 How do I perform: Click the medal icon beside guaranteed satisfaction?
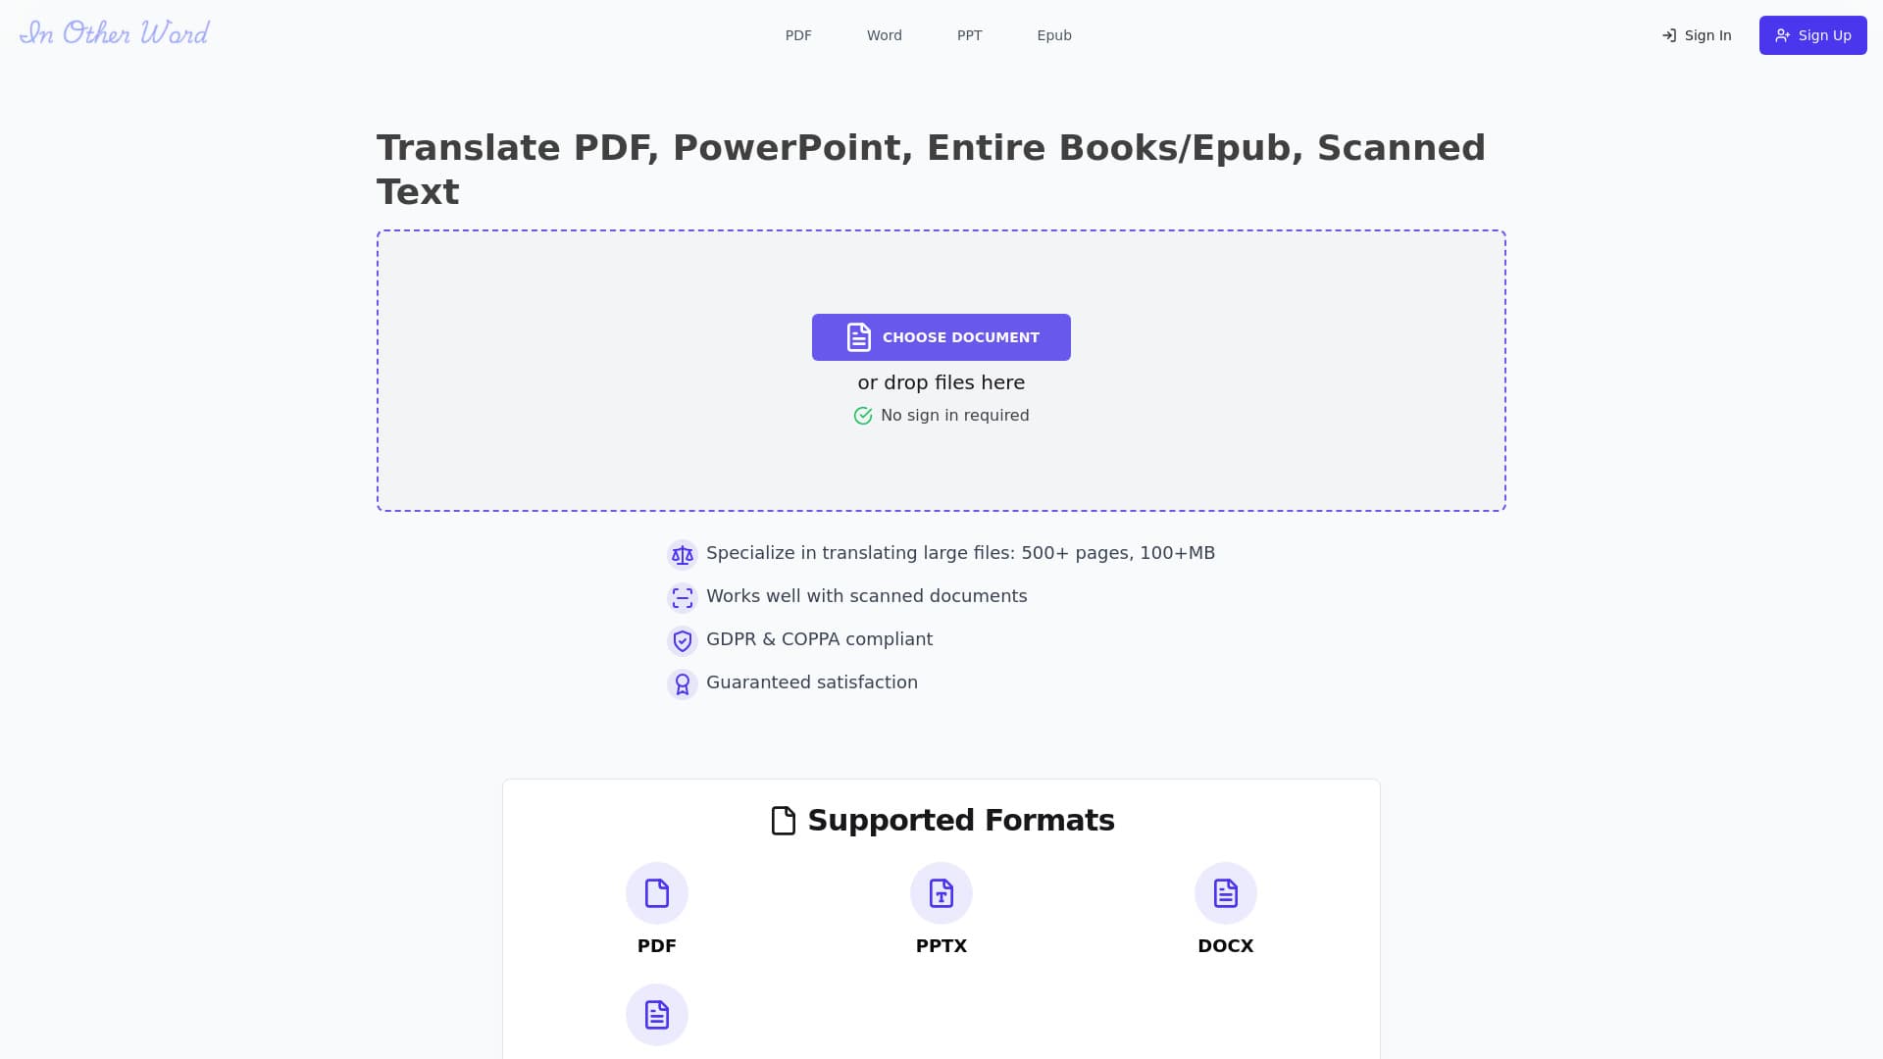[682, 683]
